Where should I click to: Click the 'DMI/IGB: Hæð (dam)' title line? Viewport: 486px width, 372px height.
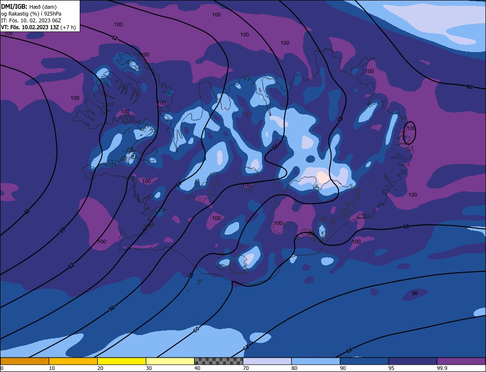click(x=29, y=6)
